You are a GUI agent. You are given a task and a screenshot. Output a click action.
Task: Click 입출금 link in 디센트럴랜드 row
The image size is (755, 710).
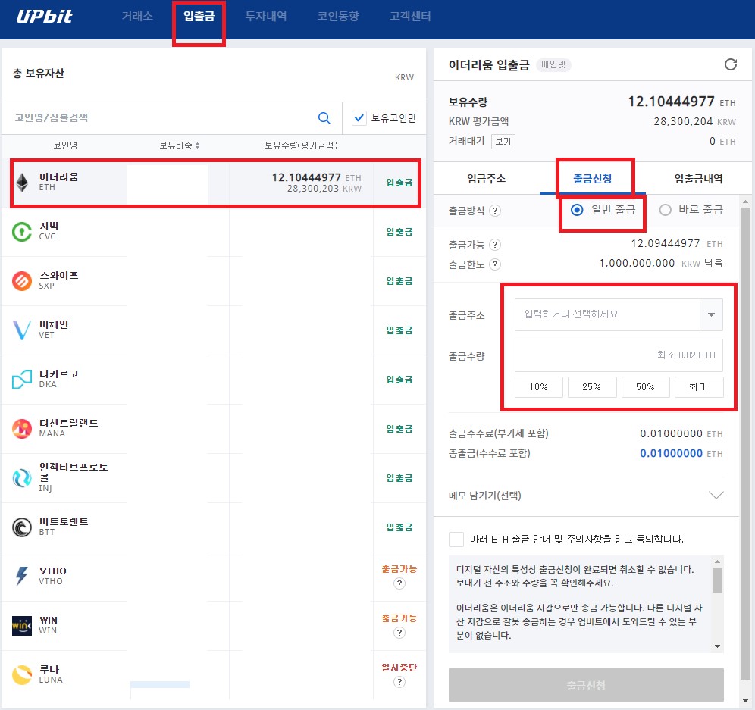click(x=399, y=429)
